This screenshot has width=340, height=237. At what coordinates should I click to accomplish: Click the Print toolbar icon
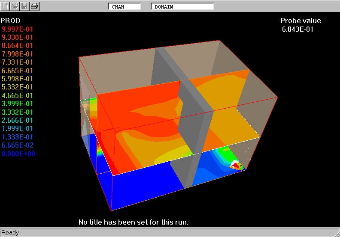(35, 6)
